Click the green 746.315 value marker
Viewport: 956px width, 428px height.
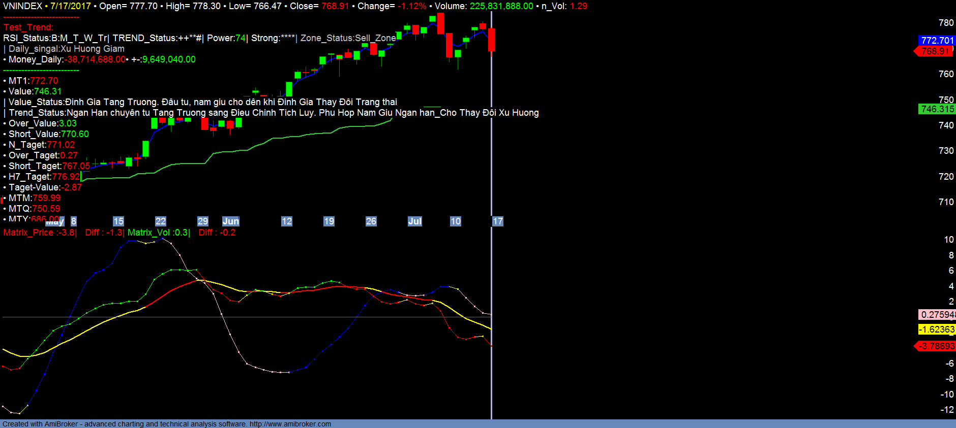click(x=937, y=109)
